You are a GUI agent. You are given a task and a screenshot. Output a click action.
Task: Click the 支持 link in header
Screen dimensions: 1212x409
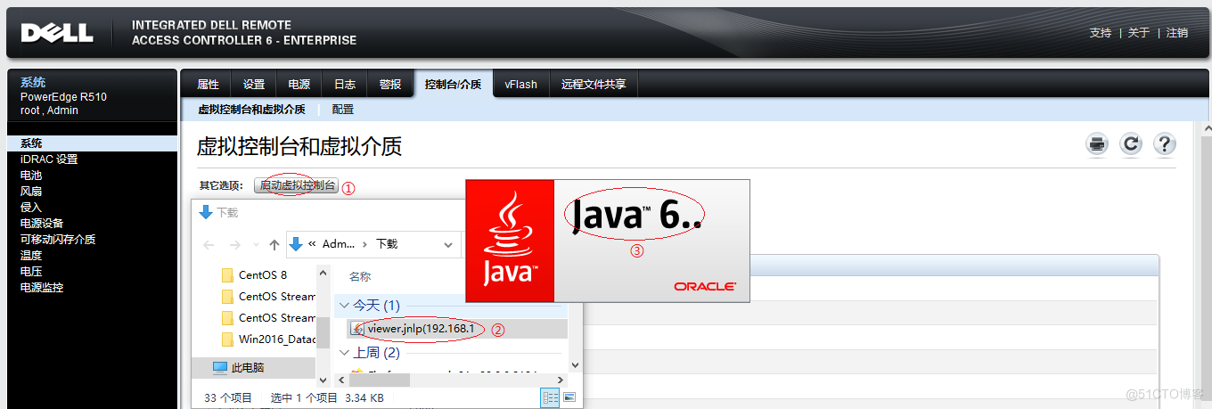coord(1101,33)
